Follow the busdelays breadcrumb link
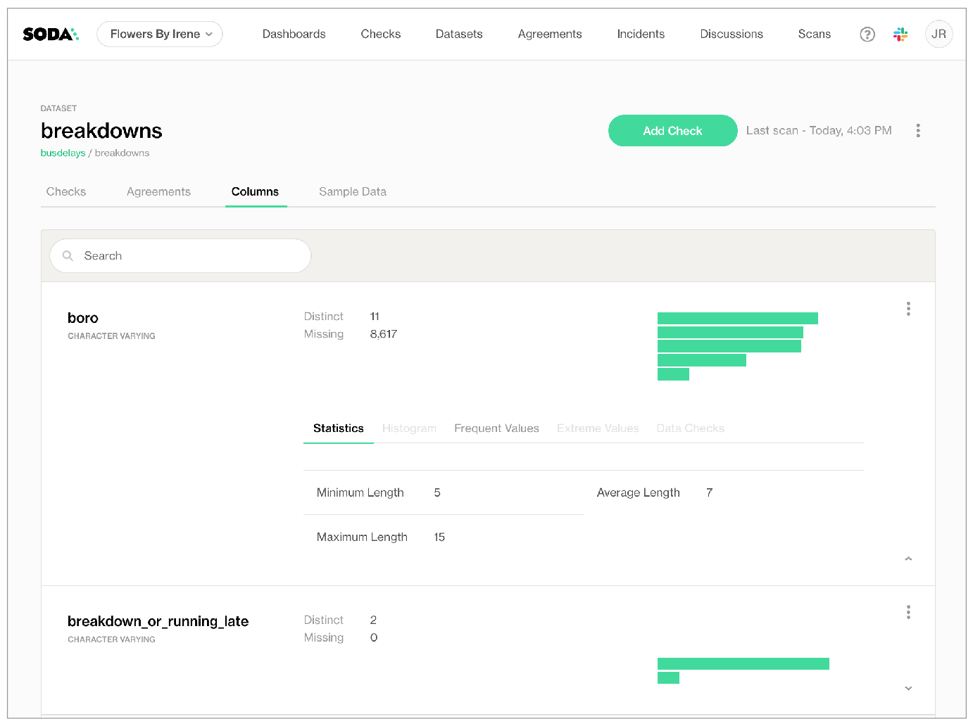This screenshot has height=726, width=973. (x=63, y=153)
